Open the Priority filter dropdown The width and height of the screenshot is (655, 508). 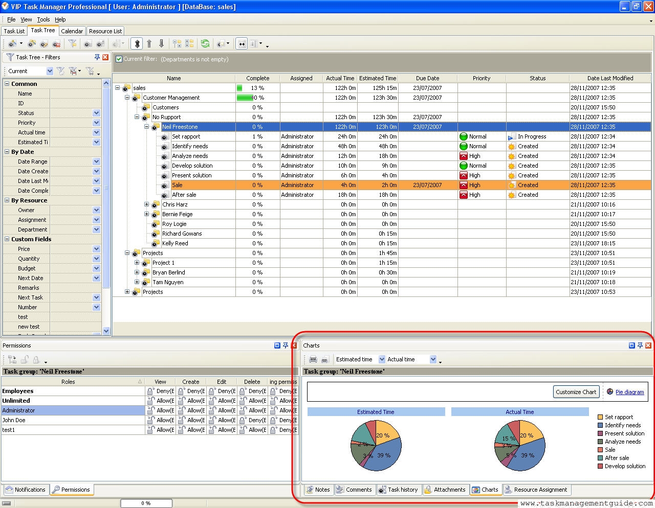pos(96,123)
